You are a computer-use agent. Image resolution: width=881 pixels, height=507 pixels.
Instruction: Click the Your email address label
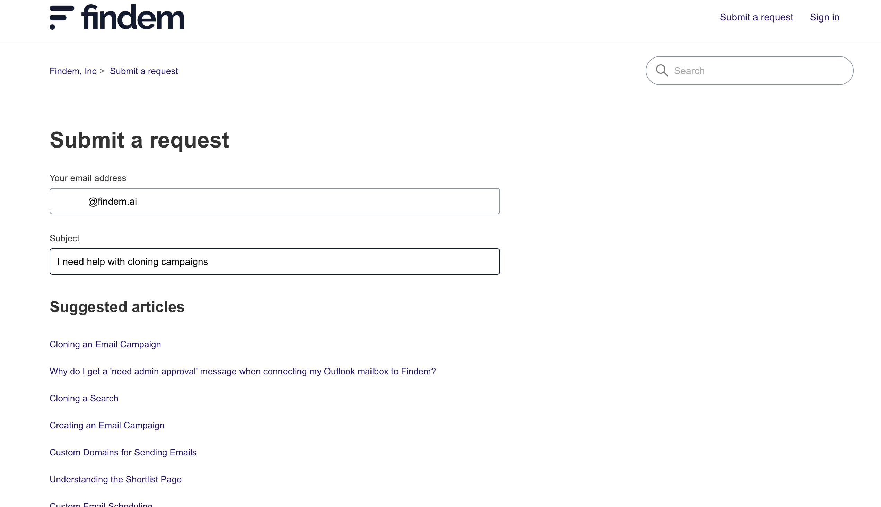pos(88,178)
